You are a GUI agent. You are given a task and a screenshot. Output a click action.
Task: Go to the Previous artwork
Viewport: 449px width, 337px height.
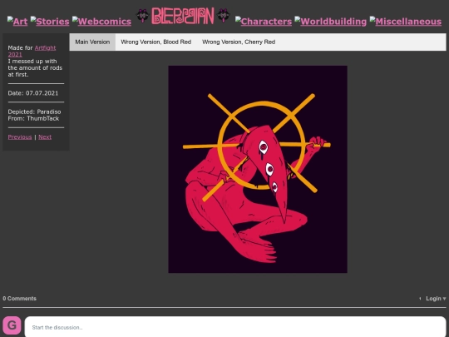click(20, 137)
